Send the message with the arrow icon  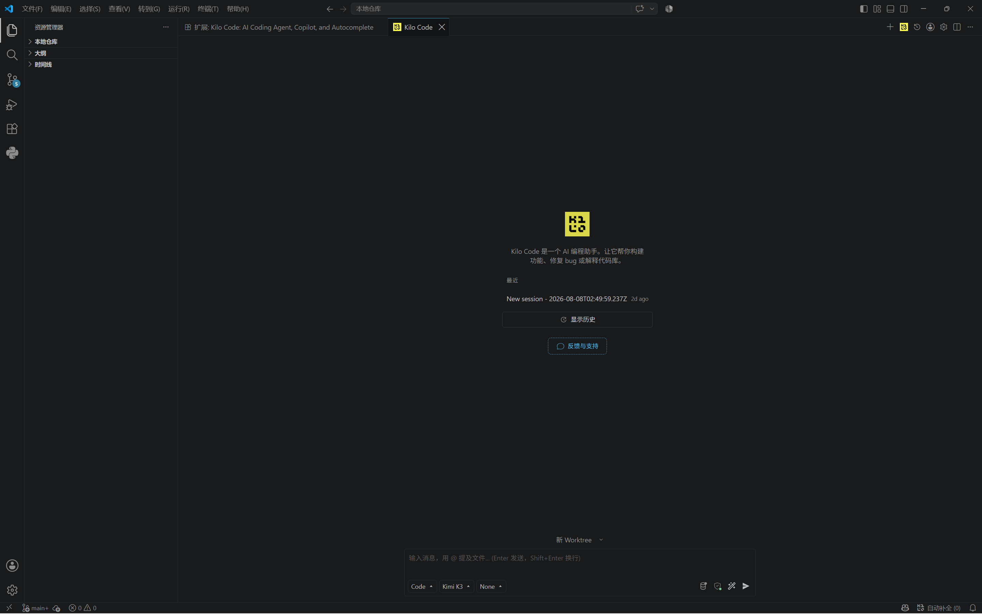click(746, 586)
